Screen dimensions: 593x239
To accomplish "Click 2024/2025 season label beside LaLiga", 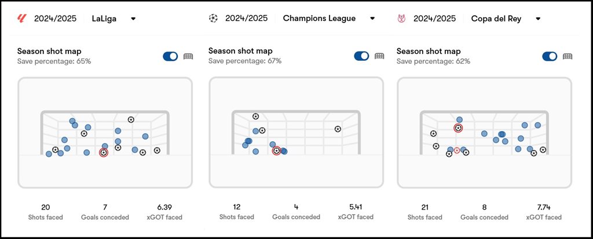I will point(55,19).
